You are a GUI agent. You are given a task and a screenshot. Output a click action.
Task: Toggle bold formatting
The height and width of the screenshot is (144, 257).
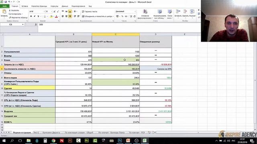point(31,16)
